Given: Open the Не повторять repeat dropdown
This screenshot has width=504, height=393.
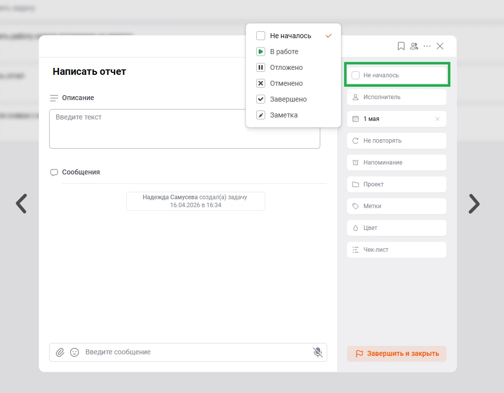Looking at the screenshot, I should [396, 141].
